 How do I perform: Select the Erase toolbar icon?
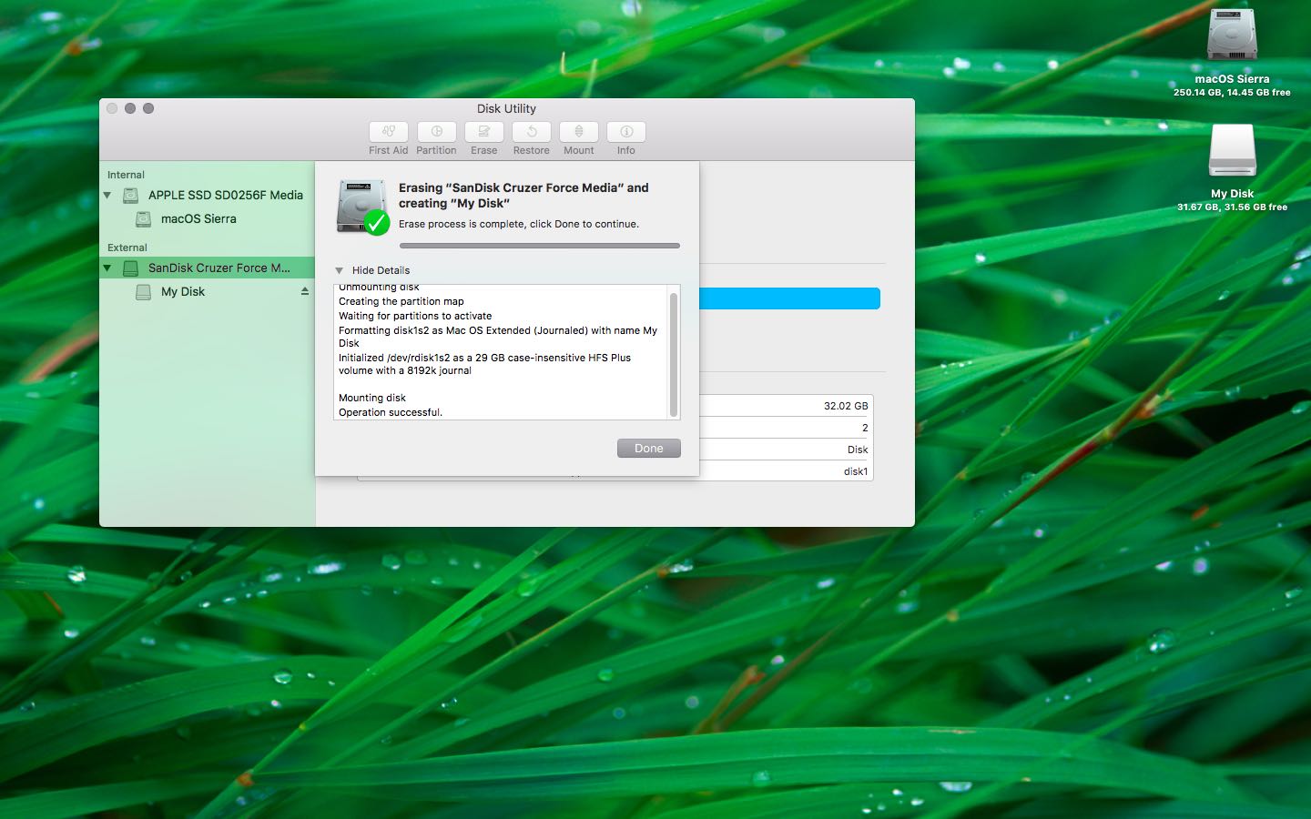pyautogui.click(x=483, y=132)
